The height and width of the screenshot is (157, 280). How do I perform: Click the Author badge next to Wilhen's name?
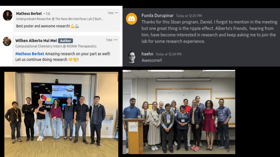65,41
